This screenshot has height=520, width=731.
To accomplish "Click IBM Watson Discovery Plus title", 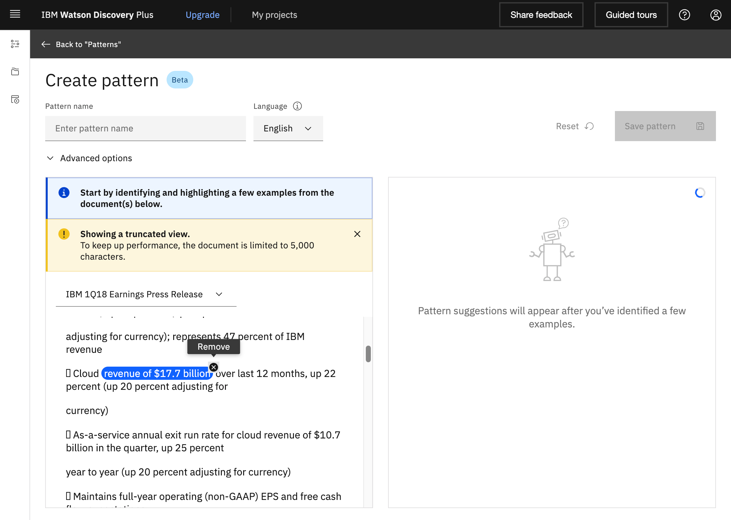I will coord(97,15).
